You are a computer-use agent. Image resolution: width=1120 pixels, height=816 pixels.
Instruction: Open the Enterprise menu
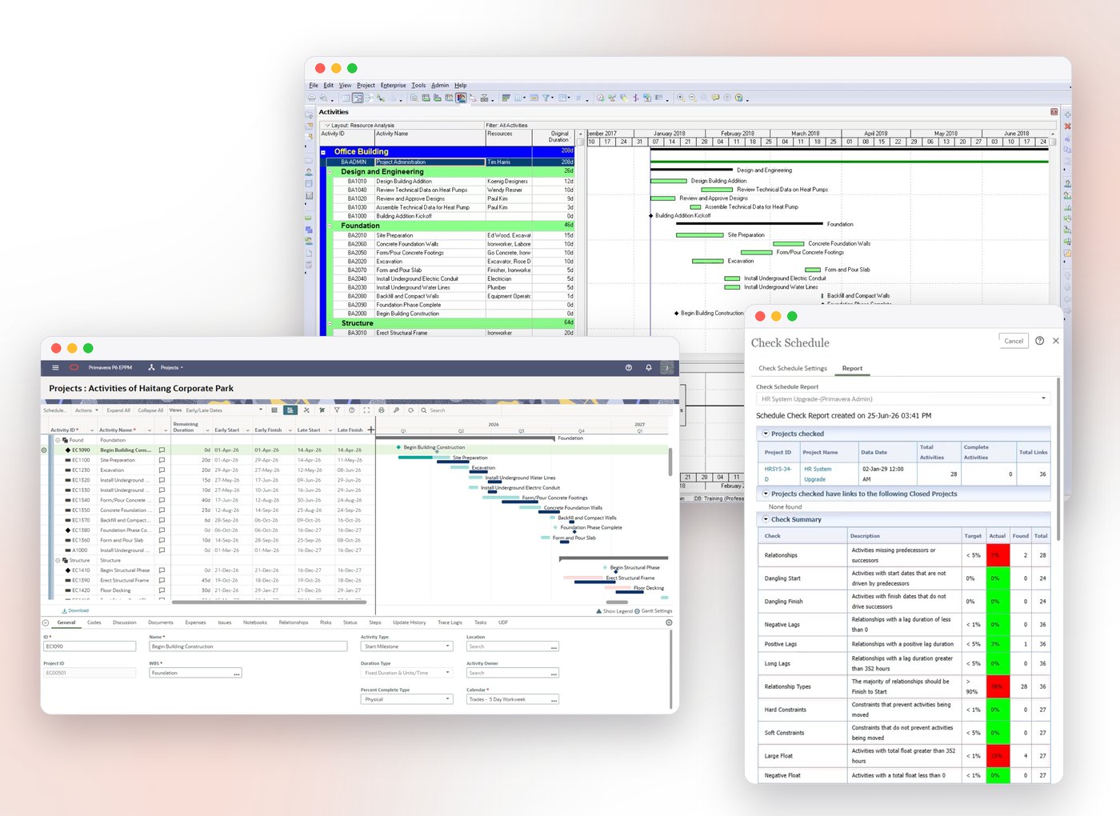(393, 85)
